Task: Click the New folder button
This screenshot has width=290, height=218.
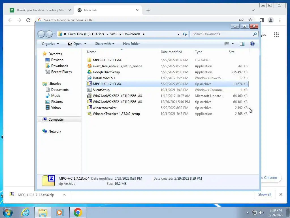Action: pos(131,44)
